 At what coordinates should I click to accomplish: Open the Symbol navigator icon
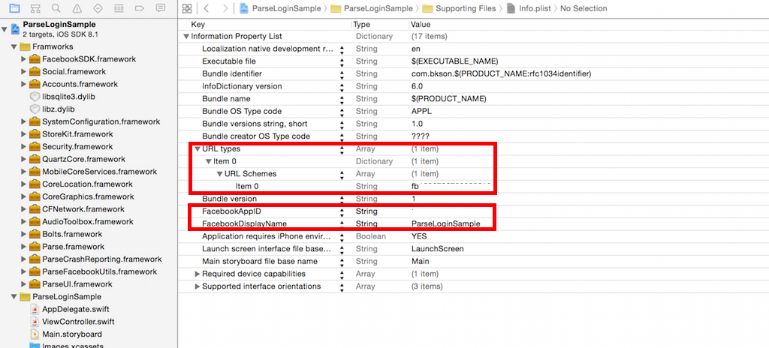[35, 8]
